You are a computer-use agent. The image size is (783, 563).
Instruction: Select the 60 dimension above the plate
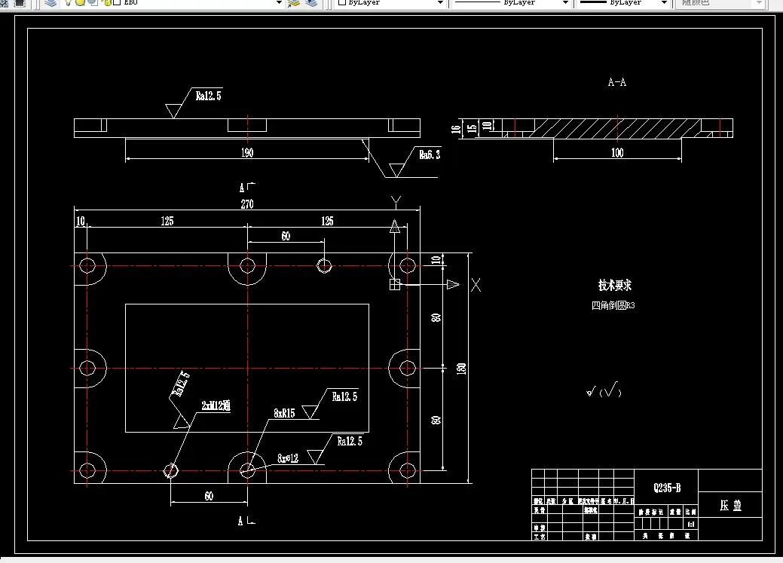coord(286,236)
